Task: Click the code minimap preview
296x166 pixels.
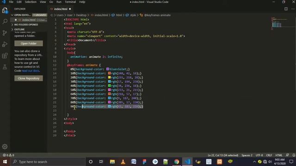Action: coord(279,24)
